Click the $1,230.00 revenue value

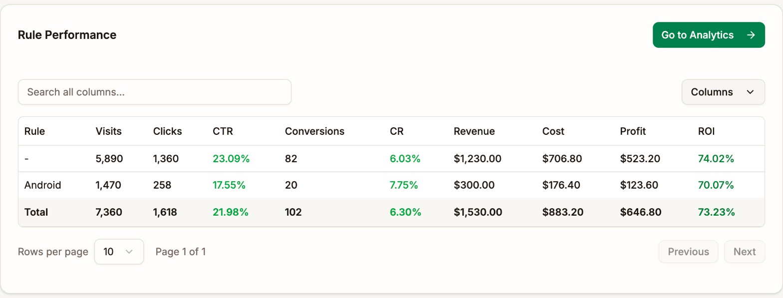(x=478, y=159)
